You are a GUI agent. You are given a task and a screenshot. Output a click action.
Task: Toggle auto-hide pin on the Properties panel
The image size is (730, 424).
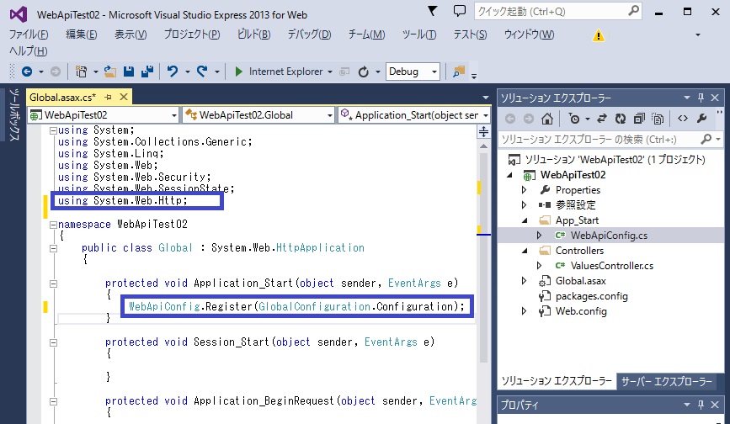click(701, 405)
